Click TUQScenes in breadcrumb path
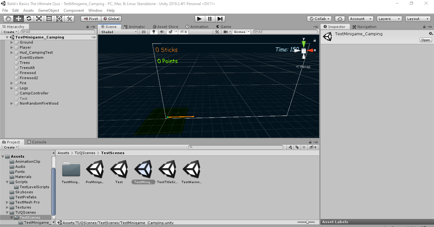The image size is (434, 227). [x=85, y=153]
